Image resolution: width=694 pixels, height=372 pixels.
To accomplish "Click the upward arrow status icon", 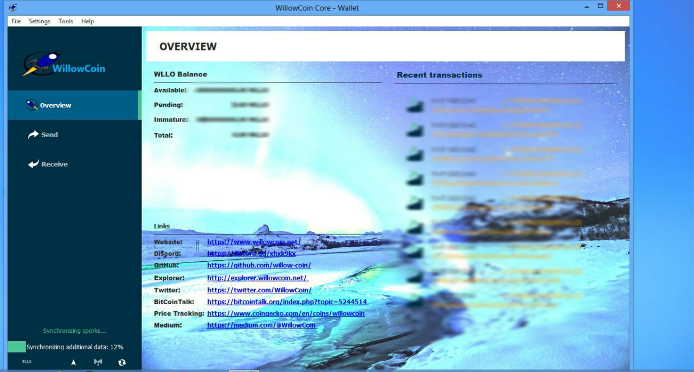I will pyautogui.click(x=74, y=362).
